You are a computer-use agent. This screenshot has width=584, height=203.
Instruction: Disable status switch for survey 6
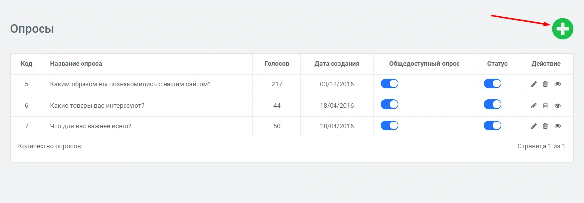[x=492, y=105]
